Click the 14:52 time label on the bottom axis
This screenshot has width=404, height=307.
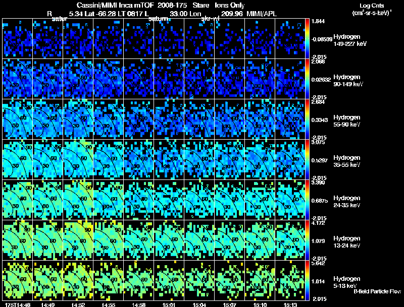pos(78,304)
